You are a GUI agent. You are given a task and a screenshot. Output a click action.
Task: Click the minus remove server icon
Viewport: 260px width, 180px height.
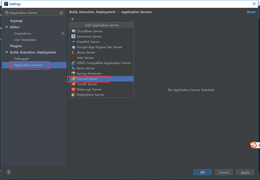[79, 19]
